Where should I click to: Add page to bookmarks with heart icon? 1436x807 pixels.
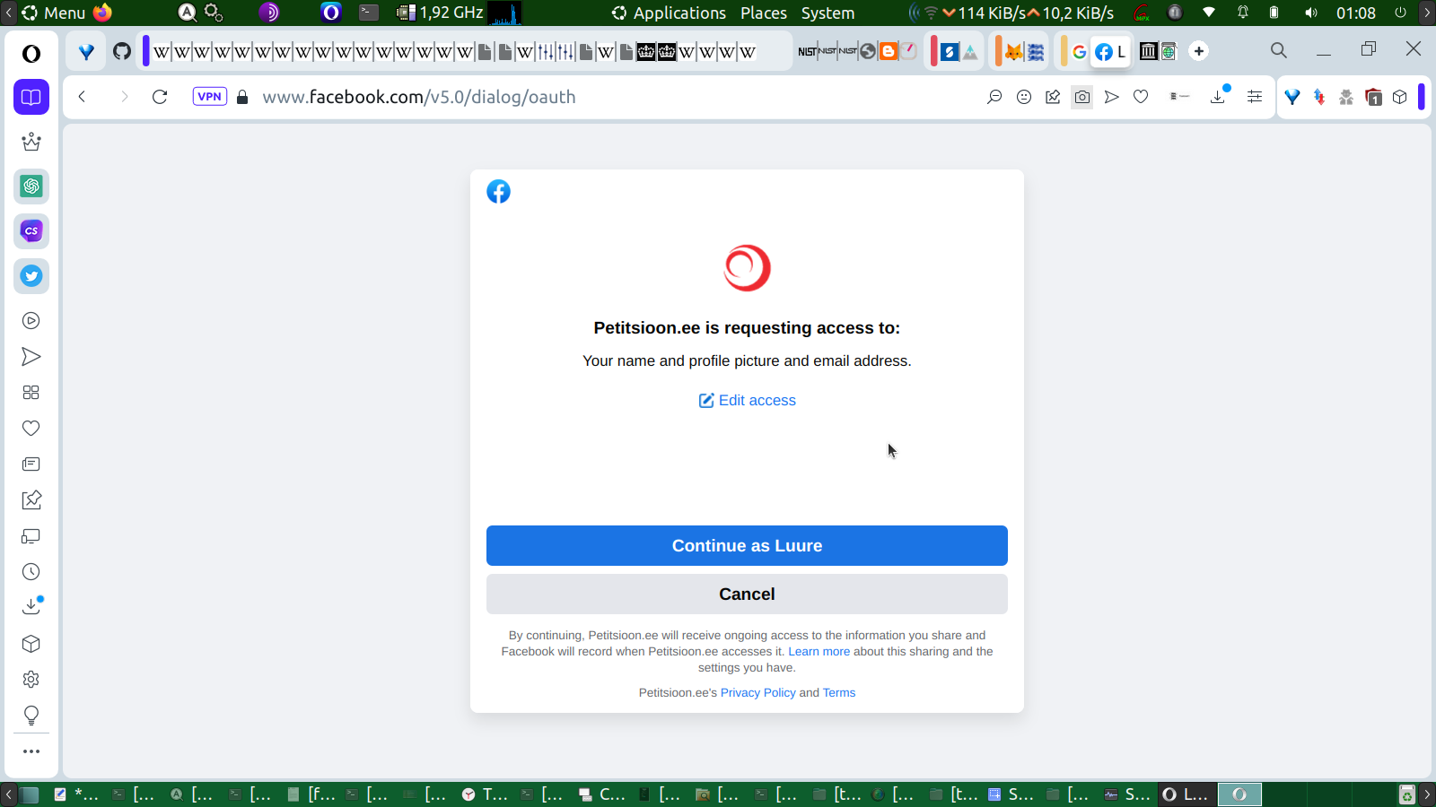pos(1141,97)
